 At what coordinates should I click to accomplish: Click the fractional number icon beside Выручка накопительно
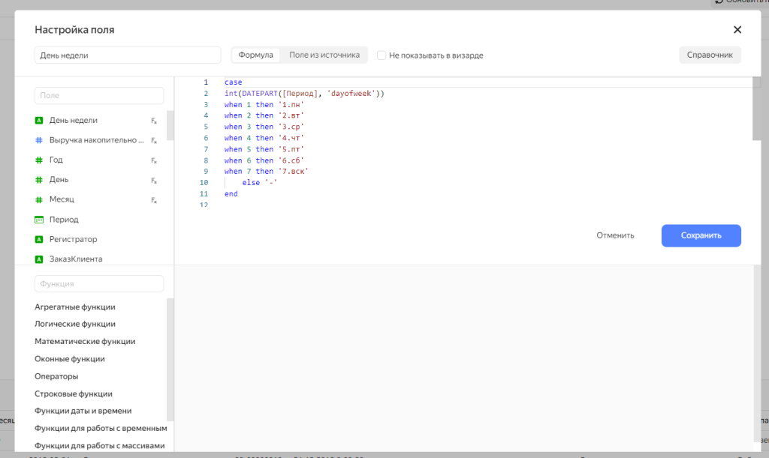tap(39, 140)
